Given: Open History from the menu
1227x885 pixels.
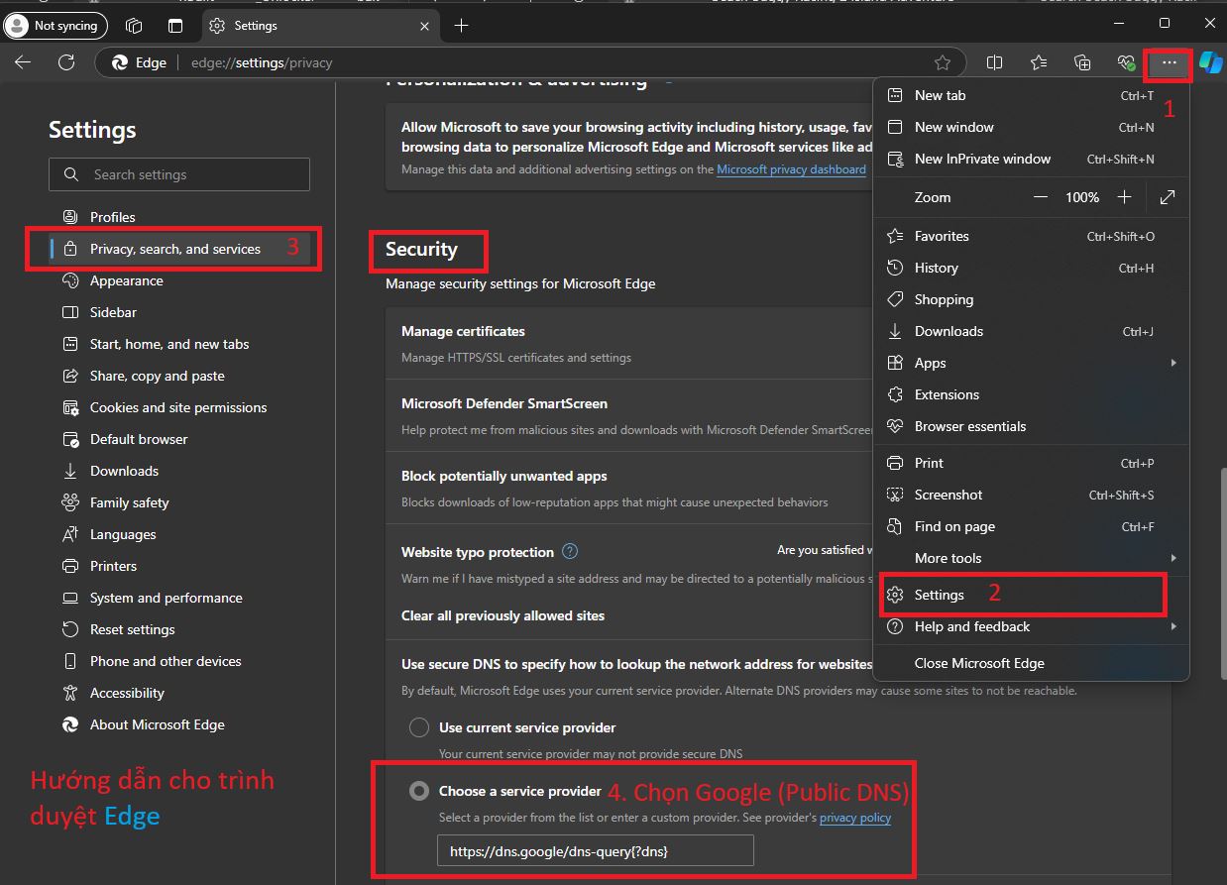Looking at the screenshot, I should click(x=1031, y=268).
